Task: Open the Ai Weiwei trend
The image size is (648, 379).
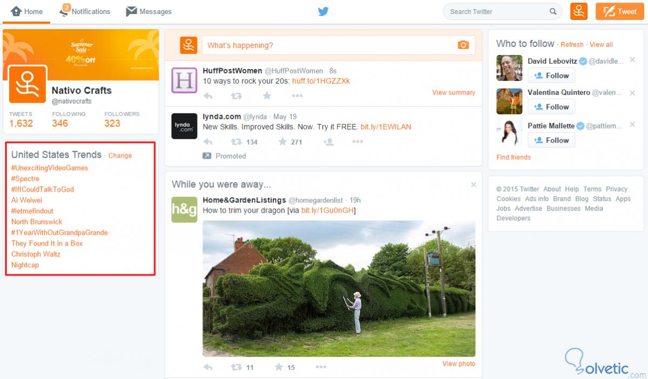Action: [x=26, y=200]
